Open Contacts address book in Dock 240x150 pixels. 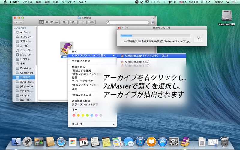pos(50,142)
